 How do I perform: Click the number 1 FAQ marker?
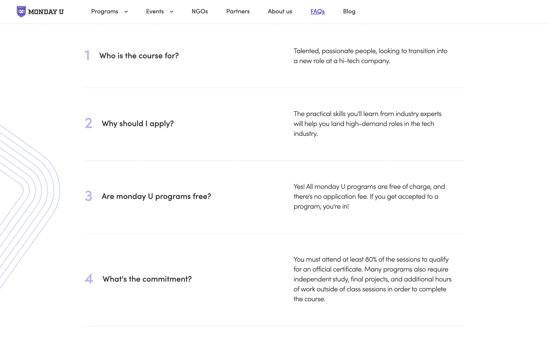point(87,55)
